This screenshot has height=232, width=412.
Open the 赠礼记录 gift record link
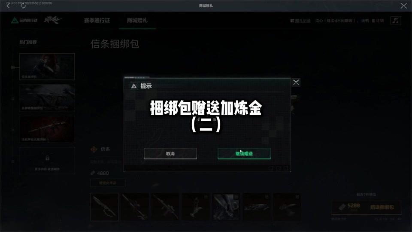point(303,21)
